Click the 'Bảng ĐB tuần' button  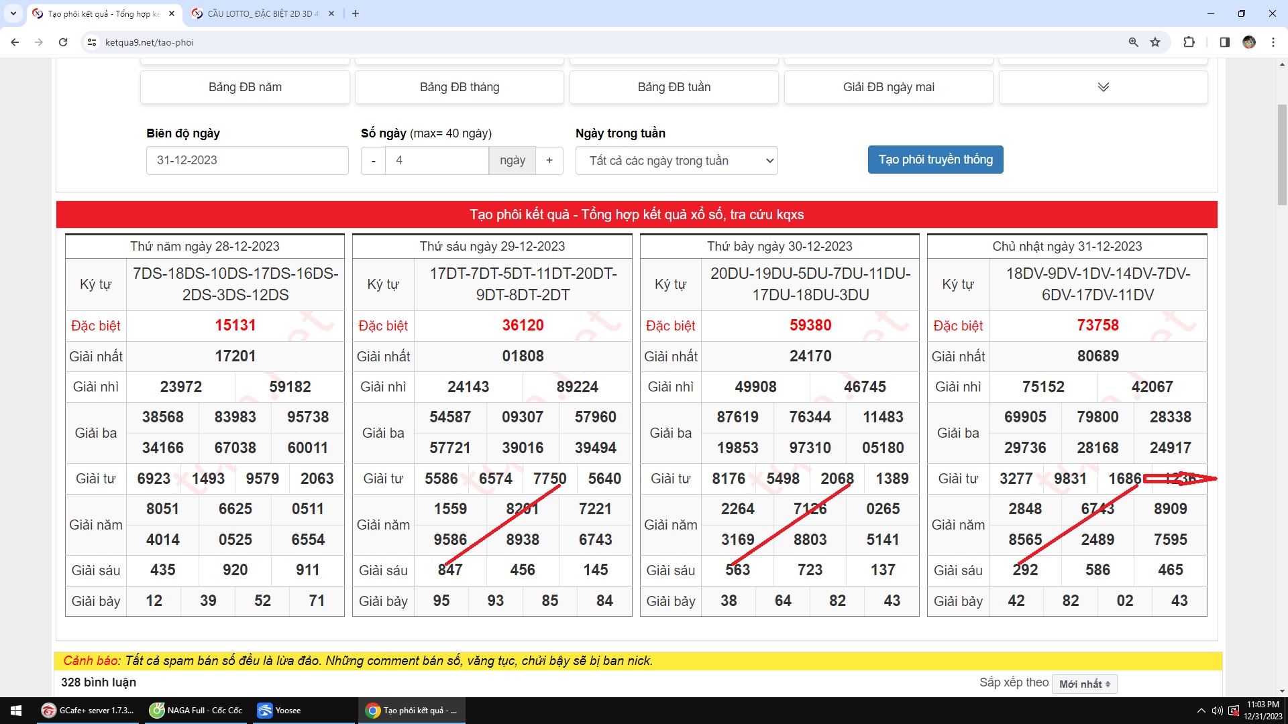(674, 87)
